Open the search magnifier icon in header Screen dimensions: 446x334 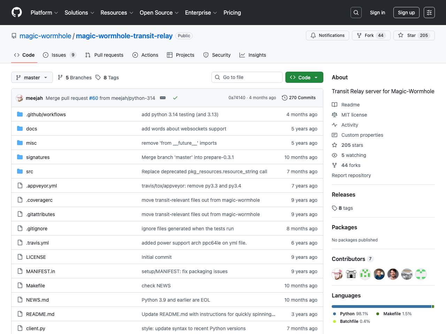pyautogui.click(x=356, y=13)
